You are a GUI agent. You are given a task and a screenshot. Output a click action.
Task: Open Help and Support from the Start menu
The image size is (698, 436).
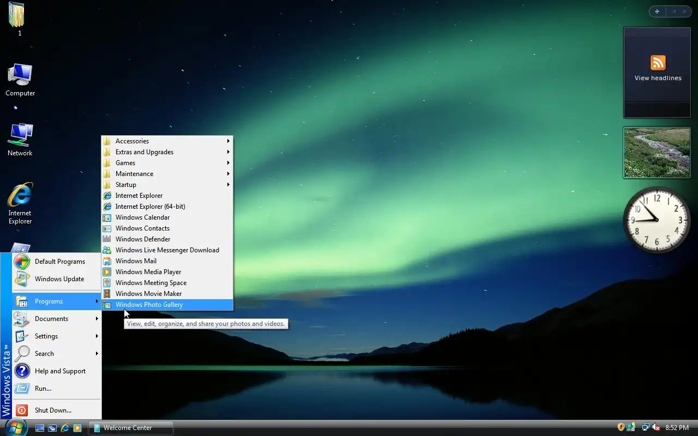56,371
